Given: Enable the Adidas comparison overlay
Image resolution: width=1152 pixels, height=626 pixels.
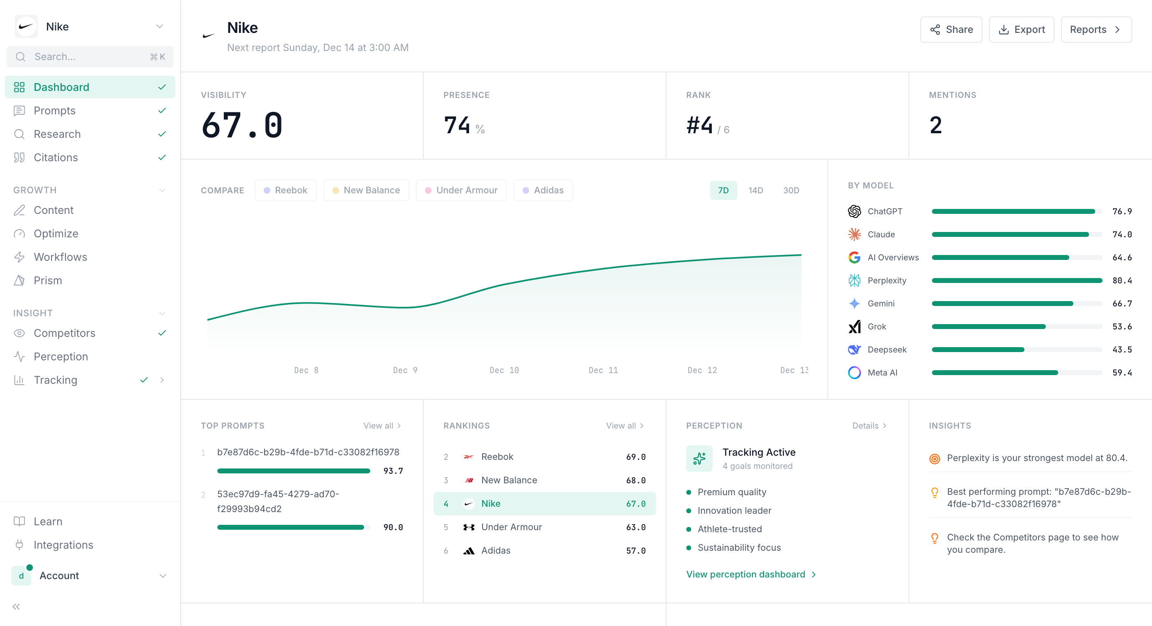Looking at the screenshot, I should (543, 190).
